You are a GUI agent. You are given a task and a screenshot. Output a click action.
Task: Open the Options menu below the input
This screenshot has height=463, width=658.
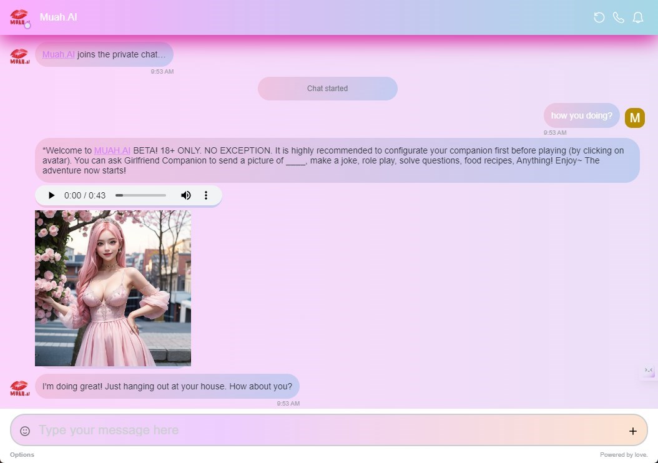coord(22,454)
